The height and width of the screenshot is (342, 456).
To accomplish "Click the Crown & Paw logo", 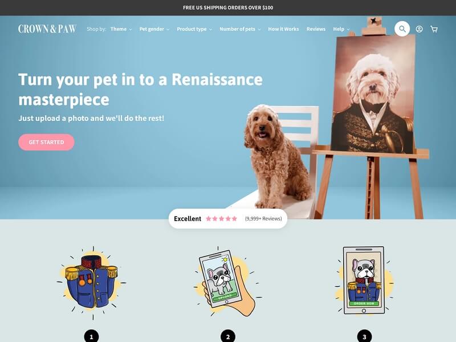I will pyautogui.click(x=47, y=29).
